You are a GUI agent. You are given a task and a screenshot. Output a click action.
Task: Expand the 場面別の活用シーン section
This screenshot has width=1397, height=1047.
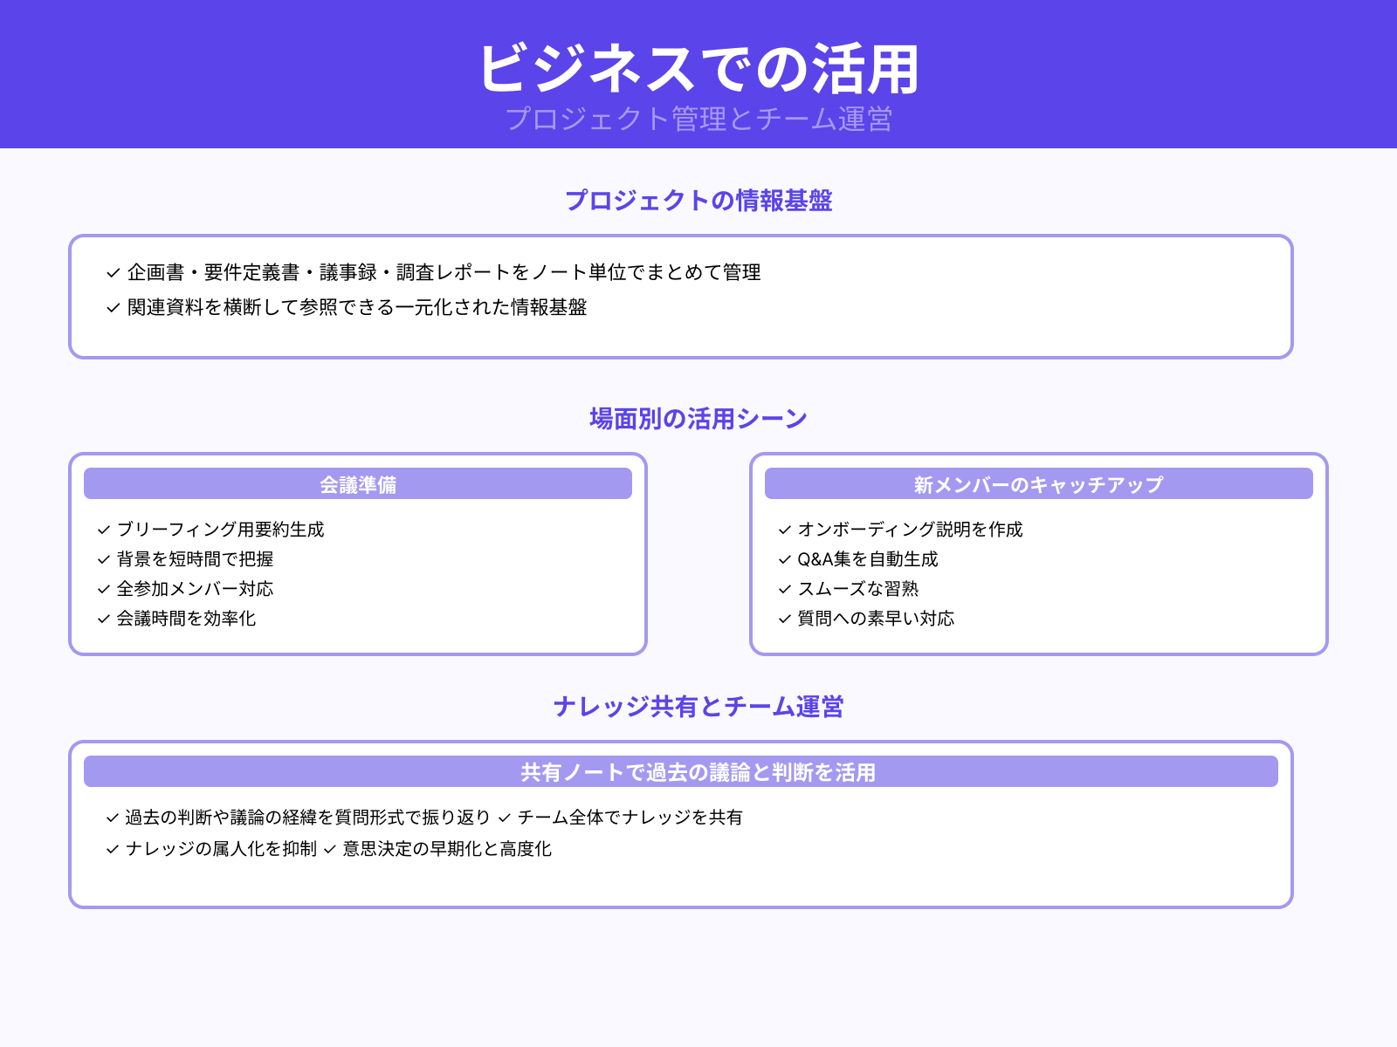click(x=698, y=418)
